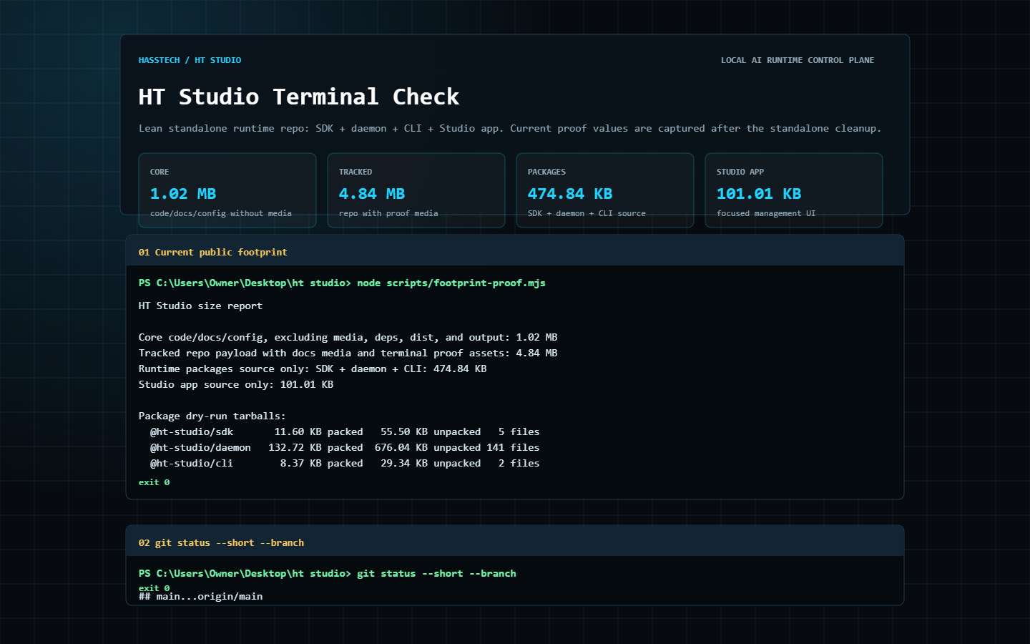Viewport: 1030px width, 644px height.
Task: Click the Package dry-run tarballs line
Action: 212,416
